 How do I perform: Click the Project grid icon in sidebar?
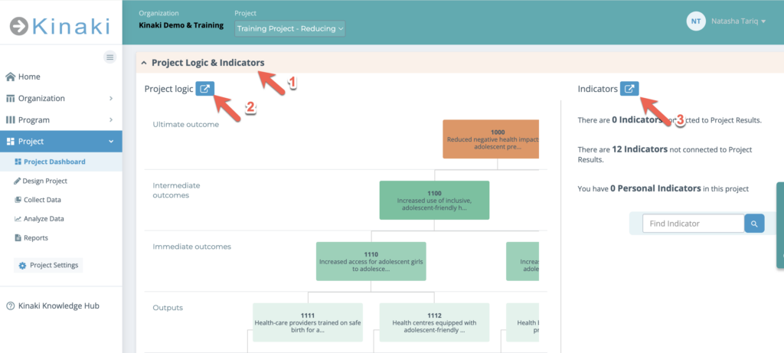[x=10, y=142]
